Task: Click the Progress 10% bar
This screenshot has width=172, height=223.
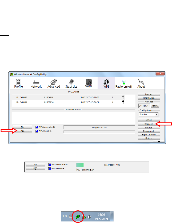Action: 112,165
